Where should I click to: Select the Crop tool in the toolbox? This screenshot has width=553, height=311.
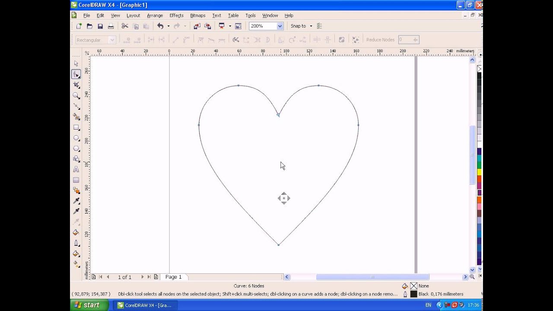(x=76, y=85)
